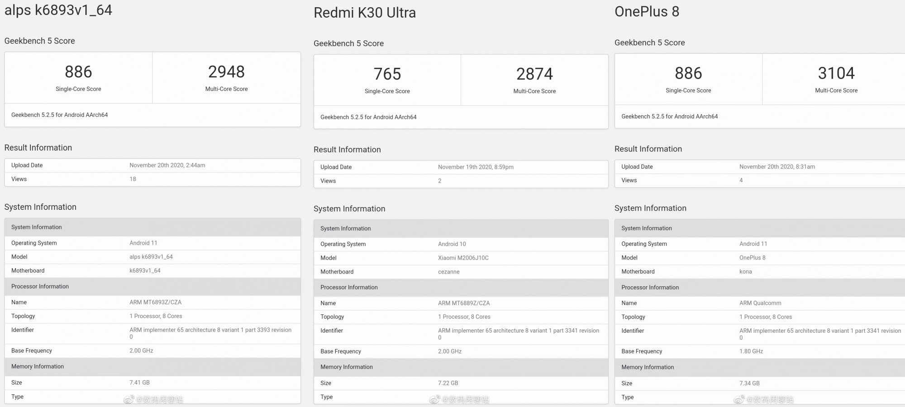The height and width of the screenshot is (407, 905).
Task: Click views value 18 in alps panel
Action: click(x=133, y=179)
